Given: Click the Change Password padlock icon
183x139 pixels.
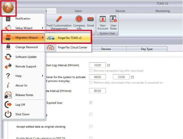Looking at the screenshot, I should (8, 47).
